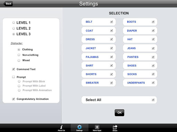177x132 pixels.
Task: Uncheck SWEATER in the selection list
Action: (111, 83)
